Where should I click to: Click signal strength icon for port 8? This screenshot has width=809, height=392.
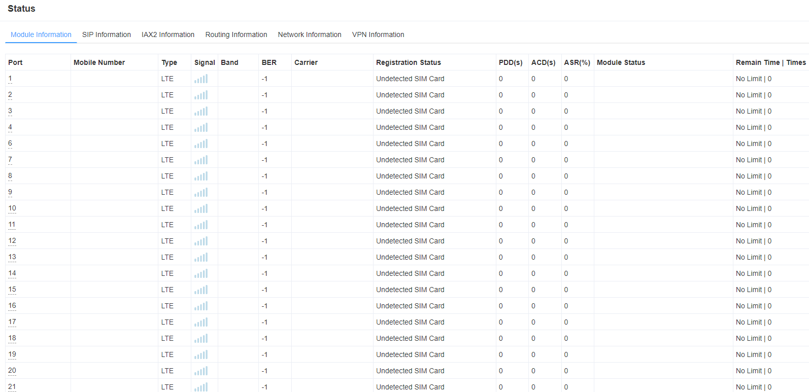(201, 176)
